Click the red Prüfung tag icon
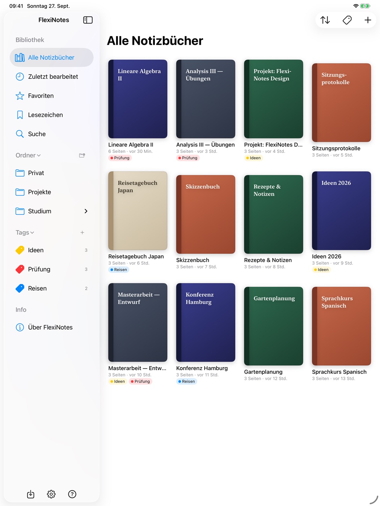The width and height of the screenshot is (380, 506). click(x=20, y=269)
